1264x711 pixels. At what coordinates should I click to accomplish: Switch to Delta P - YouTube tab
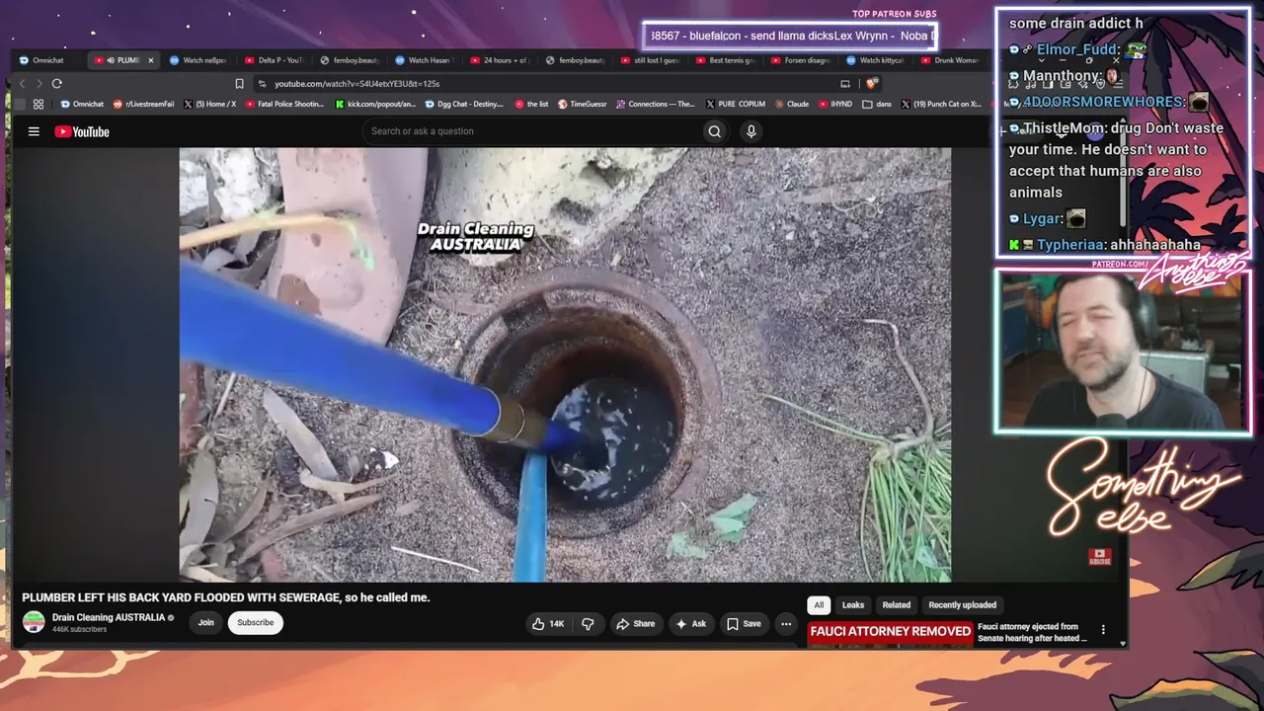(274, 60)
